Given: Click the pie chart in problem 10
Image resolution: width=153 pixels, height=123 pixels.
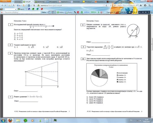Looking at the screenshot, I should [99, 78].
